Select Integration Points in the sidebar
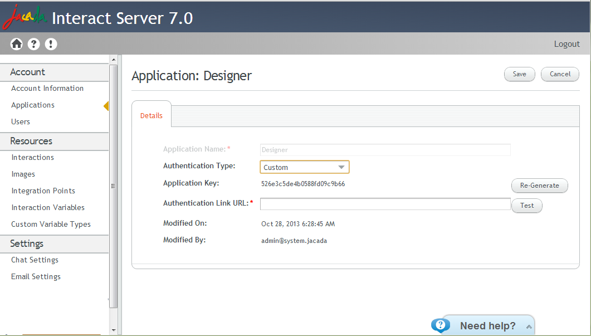The height and width of the screenshot is (336, 591). 43,191
